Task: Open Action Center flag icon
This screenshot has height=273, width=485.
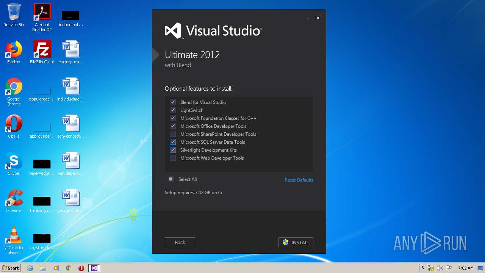Action: 449,268
